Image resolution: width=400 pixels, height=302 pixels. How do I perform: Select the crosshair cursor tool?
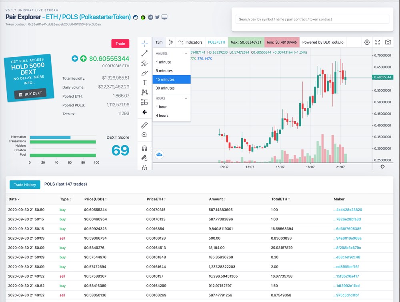point(144,43)
